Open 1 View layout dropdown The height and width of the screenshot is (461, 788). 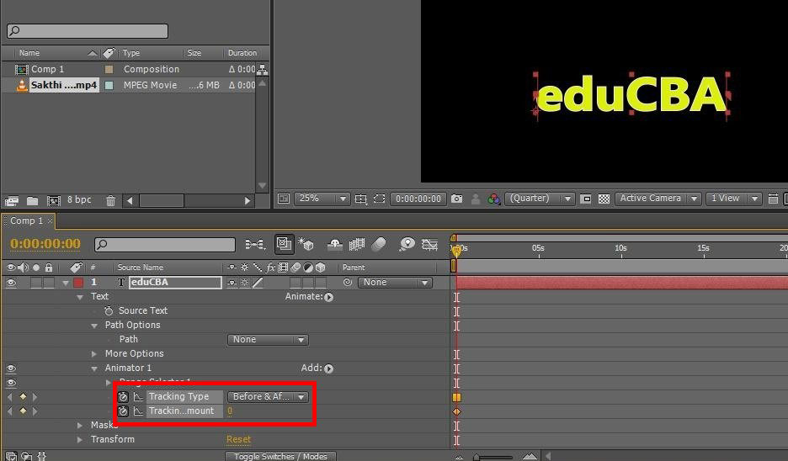click(x=734, y=199)
